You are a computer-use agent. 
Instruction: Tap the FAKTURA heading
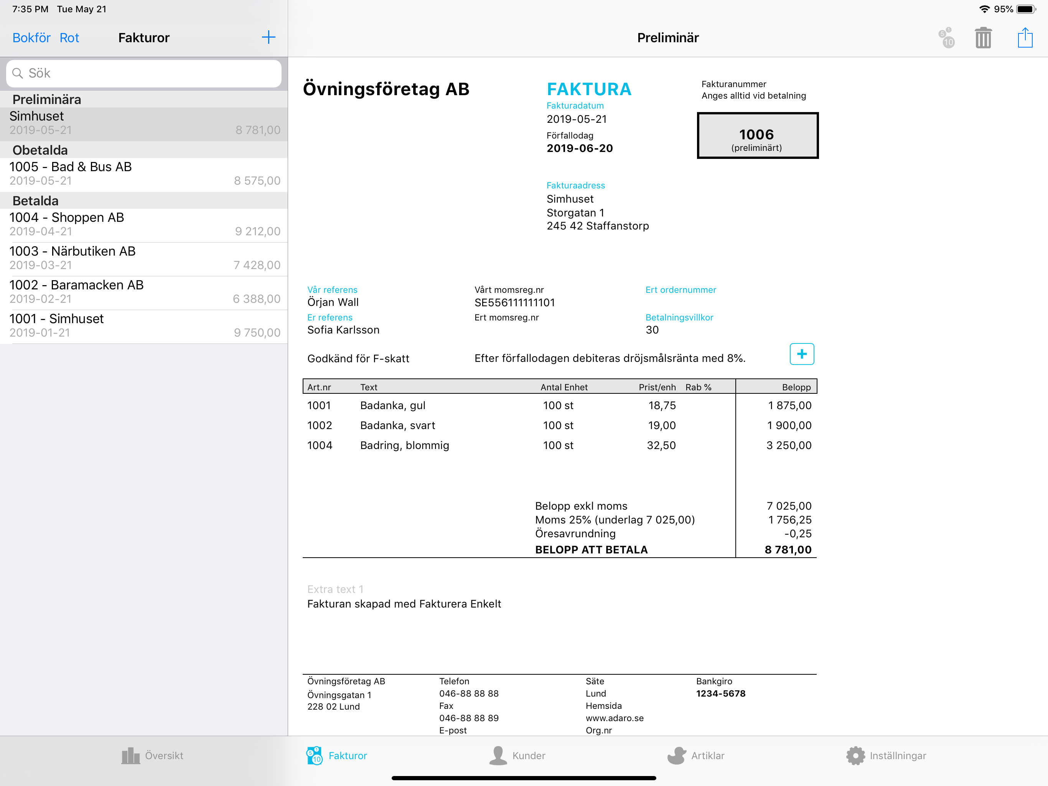coord(589,89)
